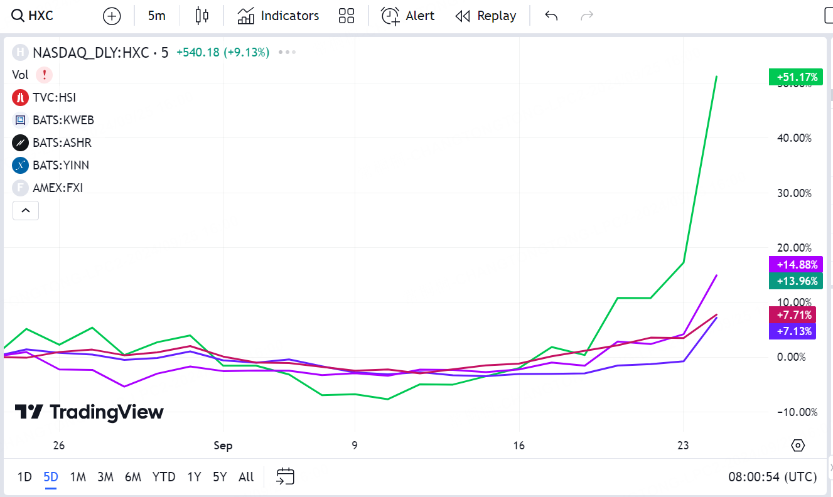This screenshot has width=833, height=497.
Task: Click the H symbol logo in the legend
Action: (21, 53)
